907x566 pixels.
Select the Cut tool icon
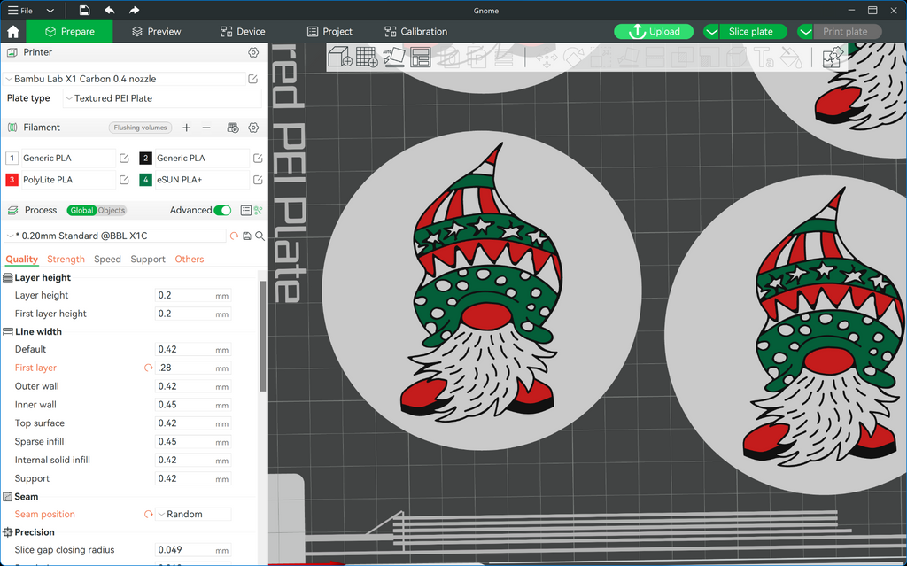[655, 58]
